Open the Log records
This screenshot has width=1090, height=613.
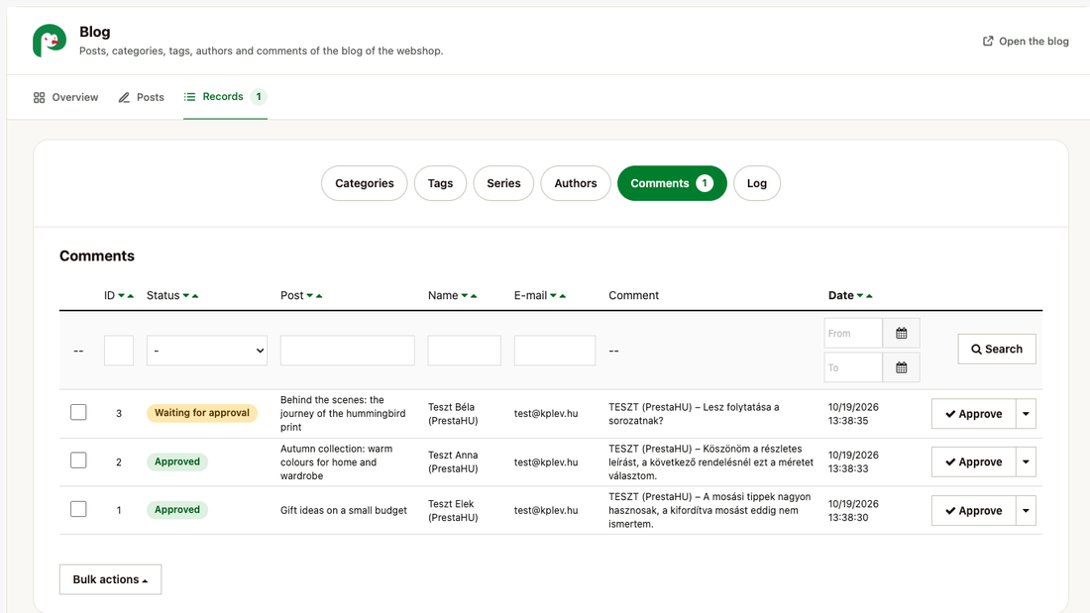tap(757, 183)
